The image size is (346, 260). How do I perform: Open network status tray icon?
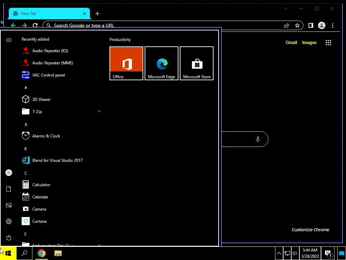pos(287,253)
